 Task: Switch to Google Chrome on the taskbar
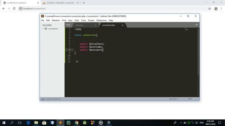click(77, 123)
